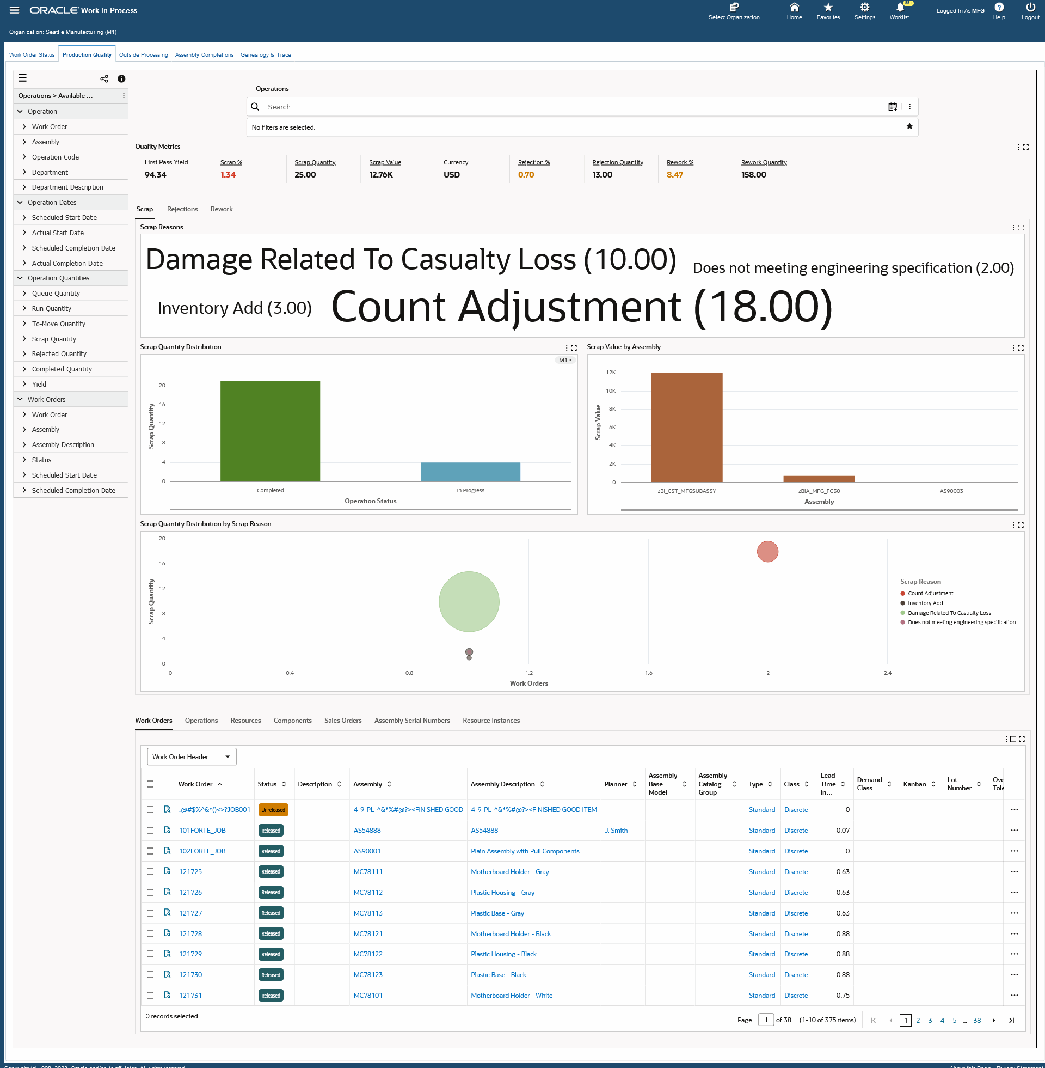Open the Settings gear icon
The image size is (1045, 1068).
click(864, 7)
